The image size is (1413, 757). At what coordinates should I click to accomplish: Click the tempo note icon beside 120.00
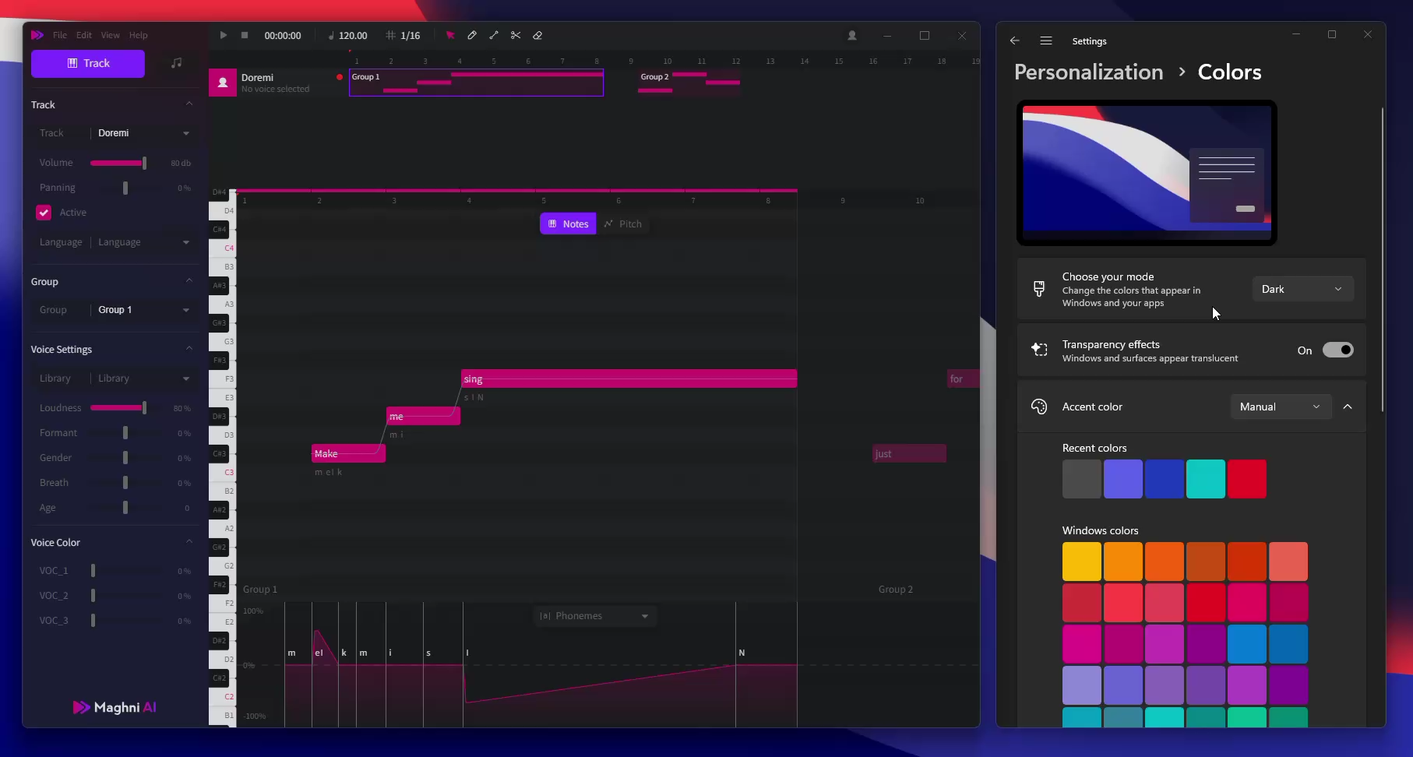coord(331,35)
